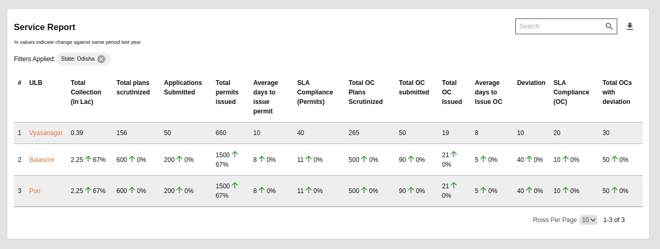This screenshot has width=660, height=249.
Task: Focus the Search input field
Action: [x=559, y=26]
